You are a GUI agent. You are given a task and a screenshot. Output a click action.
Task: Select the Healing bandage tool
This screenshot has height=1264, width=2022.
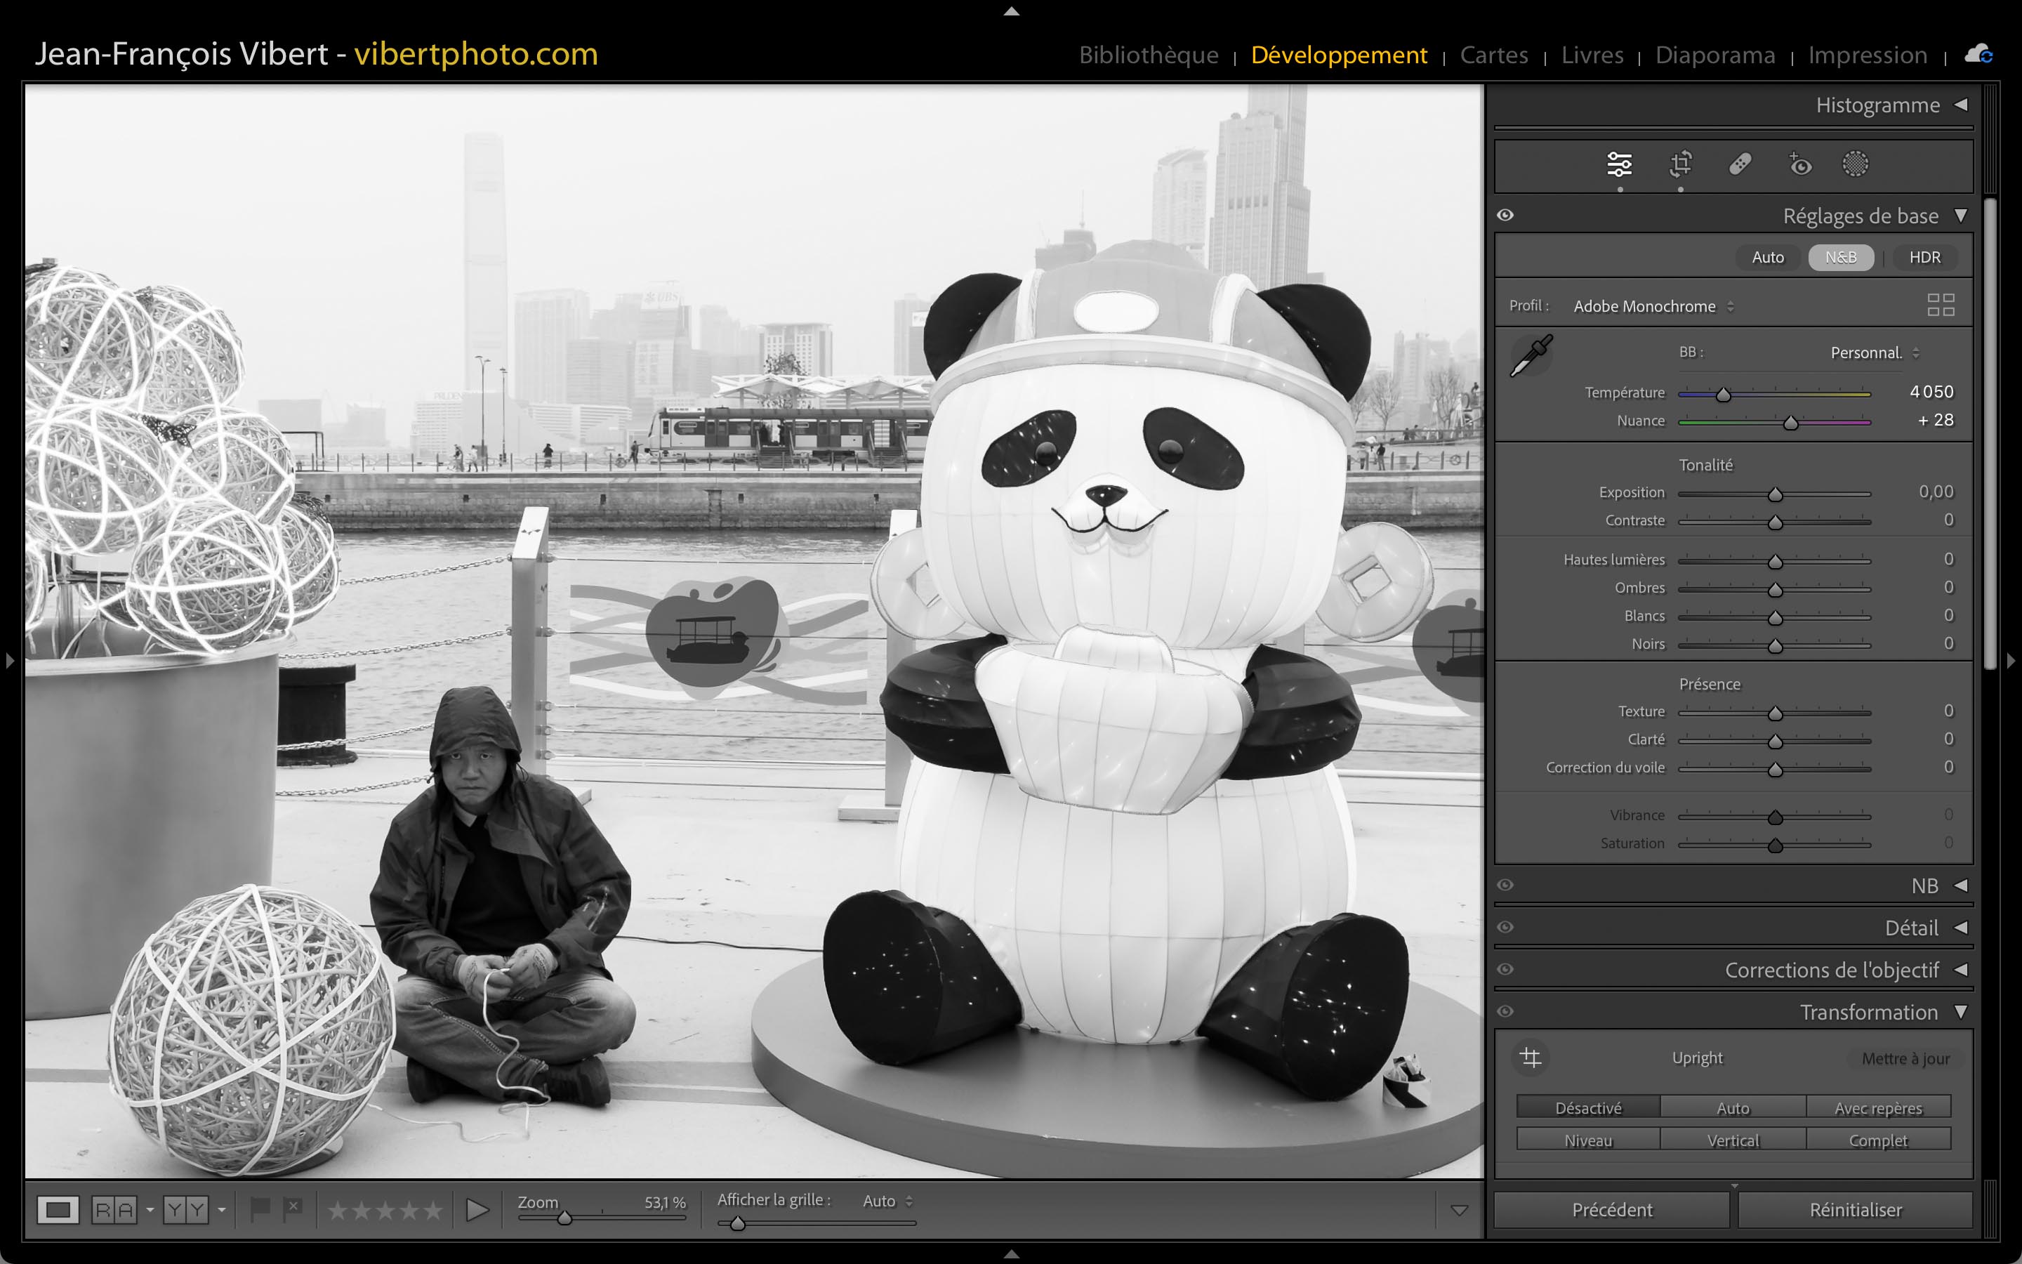click(x=1740, y=165)
